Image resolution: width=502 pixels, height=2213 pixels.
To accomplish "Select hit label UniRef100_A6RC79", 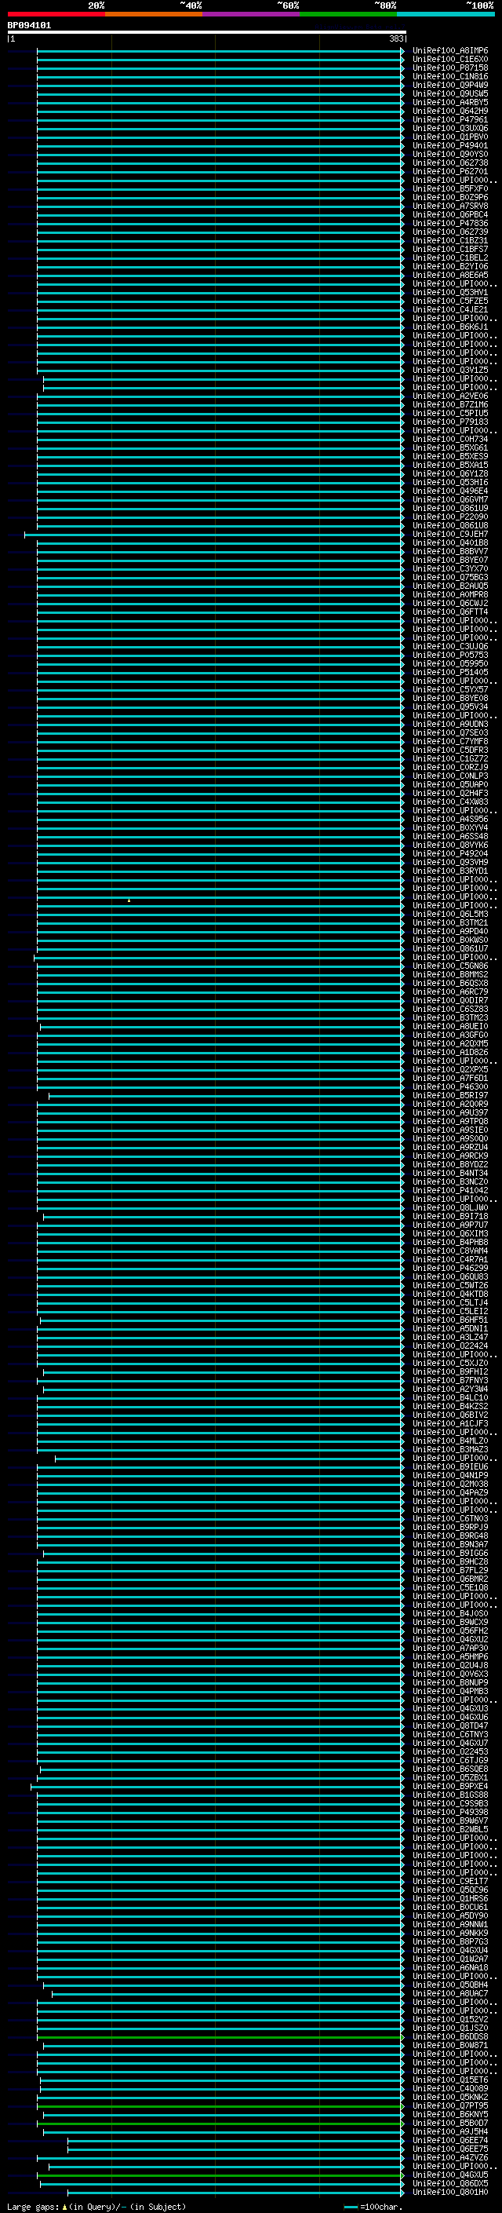I will click(x=449, y=992).
